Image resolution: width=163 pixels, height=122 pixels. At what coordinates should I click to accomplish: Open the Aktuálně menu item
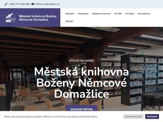coord(70,14)
